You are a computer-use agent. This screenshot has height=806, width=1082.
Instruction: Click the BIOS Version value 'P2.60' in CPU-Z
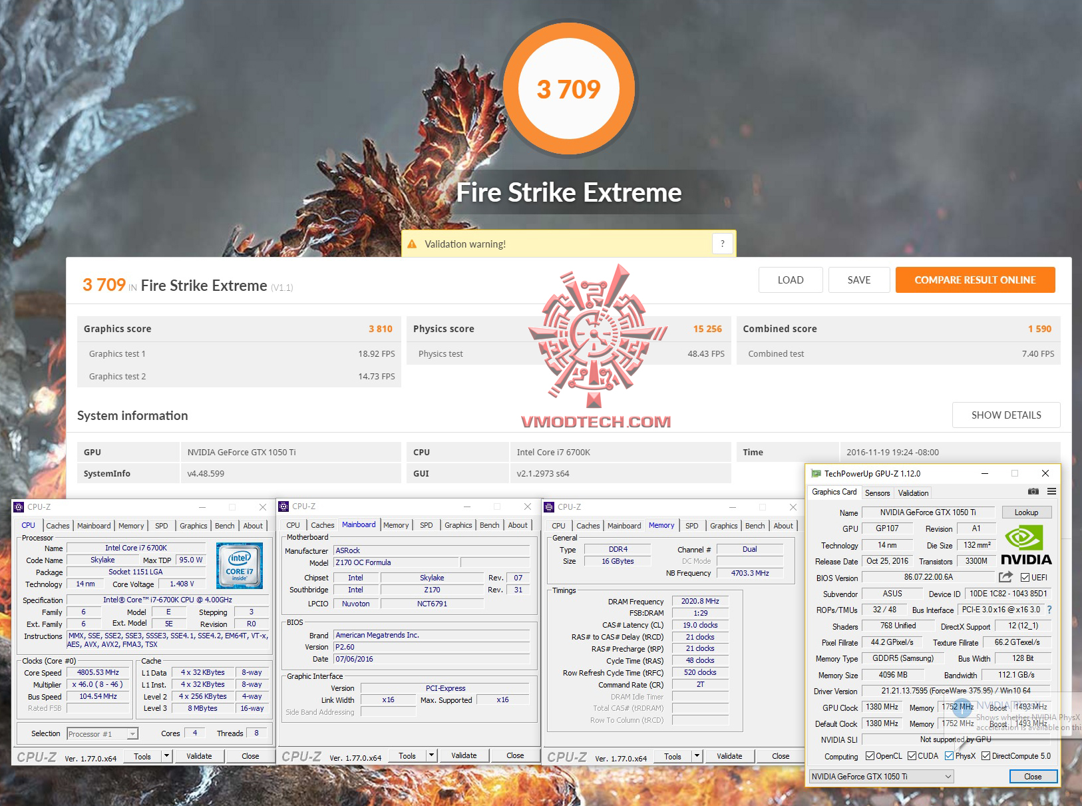(432, 647)
